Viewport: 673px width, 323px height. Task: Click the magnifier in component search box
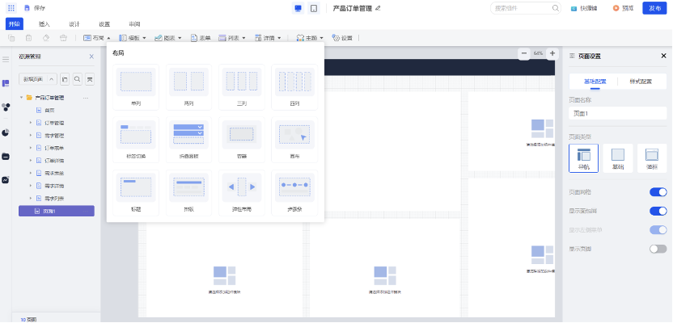point(556,8)
